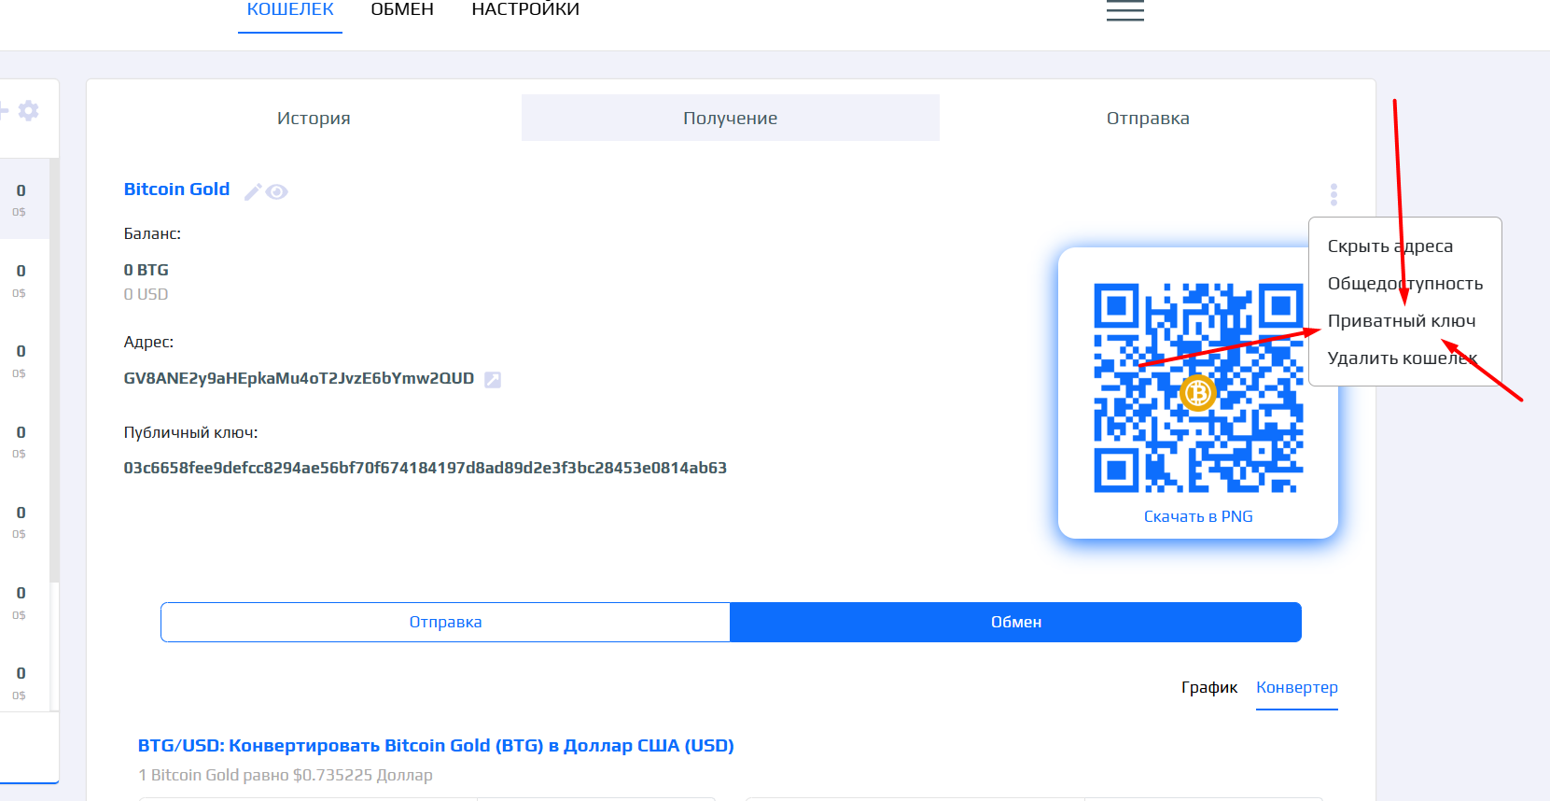Toggle the eye visibility icon beside Bitcoin Gold

(x=276, y=191)
